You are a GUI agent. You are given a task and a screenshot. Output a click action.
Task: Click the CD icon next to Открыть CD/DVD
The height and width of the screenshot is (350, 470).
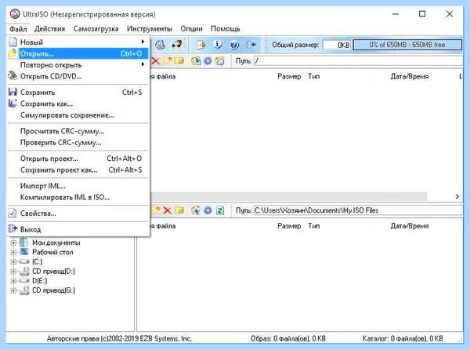[13, 75]
